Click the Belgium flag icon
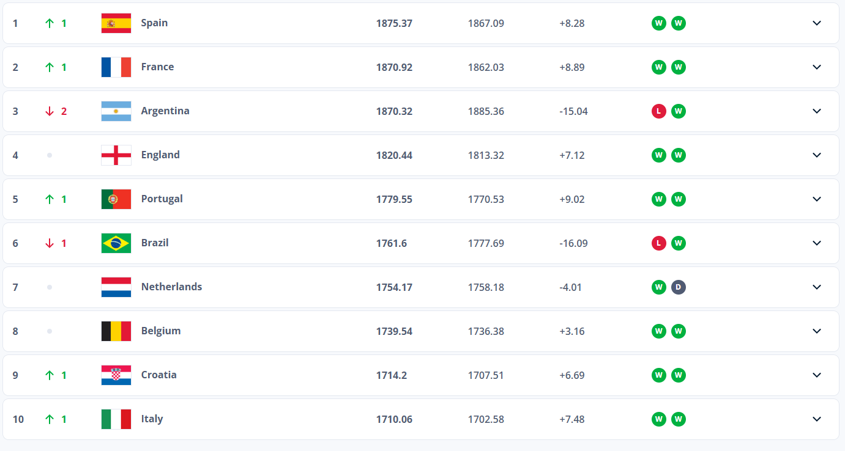The image size is (845, 451). click(x=116, y=331)
